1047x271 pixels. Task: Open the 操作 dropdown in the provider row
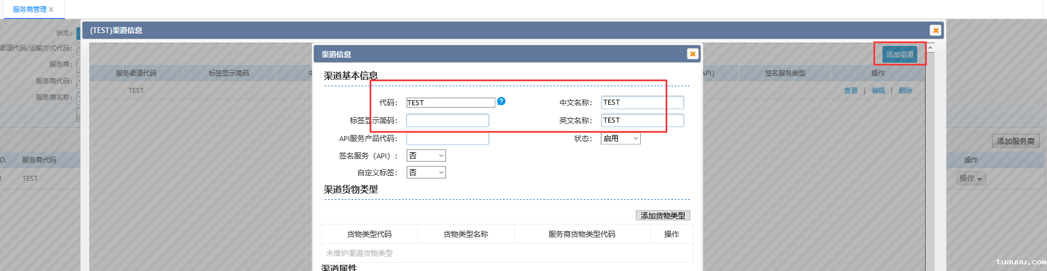[971, 179]
